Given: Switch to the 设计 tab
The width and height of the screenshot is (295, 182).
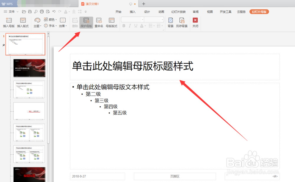Looking at the screenshot, I should (x=147, y=12).
